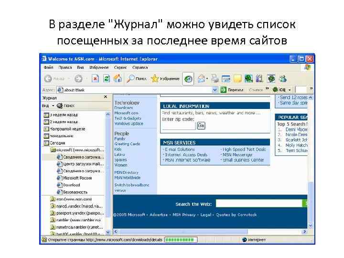This screenshot has height=258, width=344.
Task: Go to Home page icon
Action: click(x=118, y=78)
